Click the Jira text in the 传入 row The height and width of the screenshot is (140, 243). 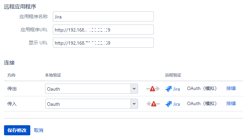click(x=176, y=104)
